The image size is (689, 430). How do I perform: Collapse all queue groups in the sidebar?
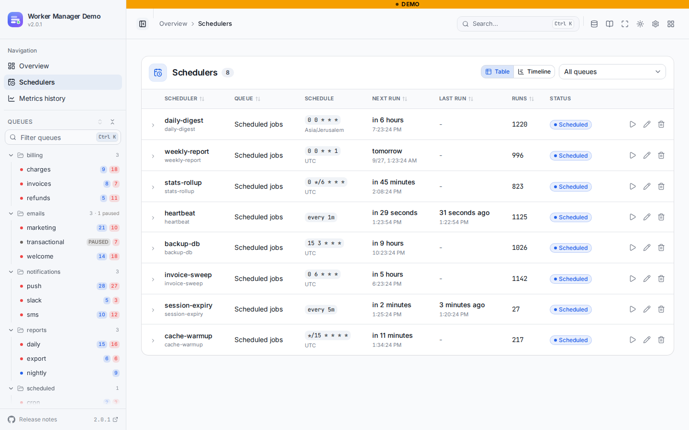pyautogui.click(x=112, y=122)
